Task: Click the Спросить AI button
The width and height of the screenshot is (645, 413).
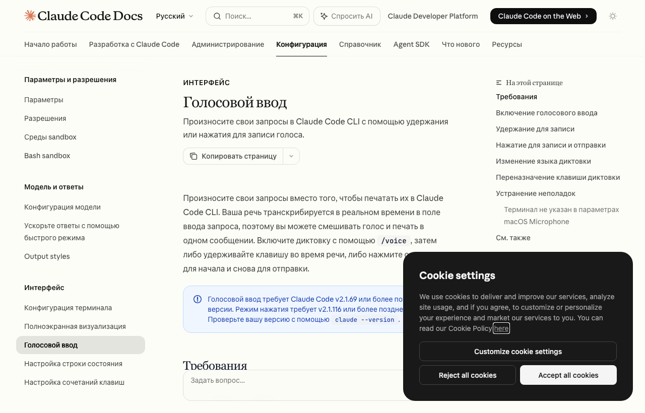Action: pyautogui.click(x=347, y=16)
